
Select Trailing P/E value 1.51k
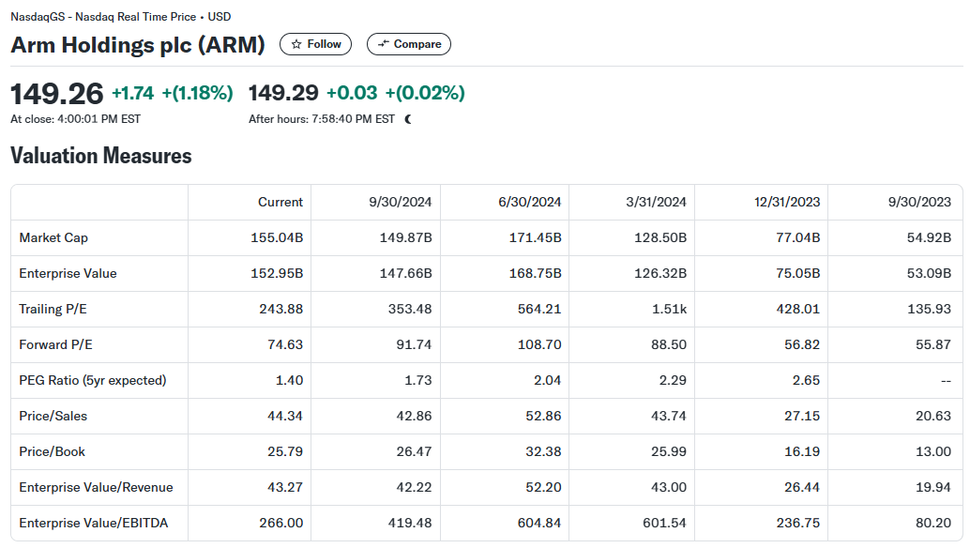(x=670, y=310)
